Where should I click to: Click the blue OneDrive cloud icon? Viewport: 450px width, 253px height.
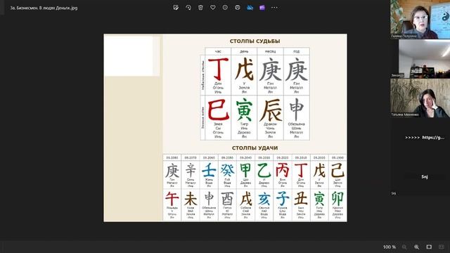coord(250,8)
